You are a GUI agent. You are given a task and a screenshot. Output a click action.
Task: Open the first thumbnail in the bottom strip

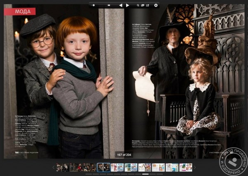point(62,167)
